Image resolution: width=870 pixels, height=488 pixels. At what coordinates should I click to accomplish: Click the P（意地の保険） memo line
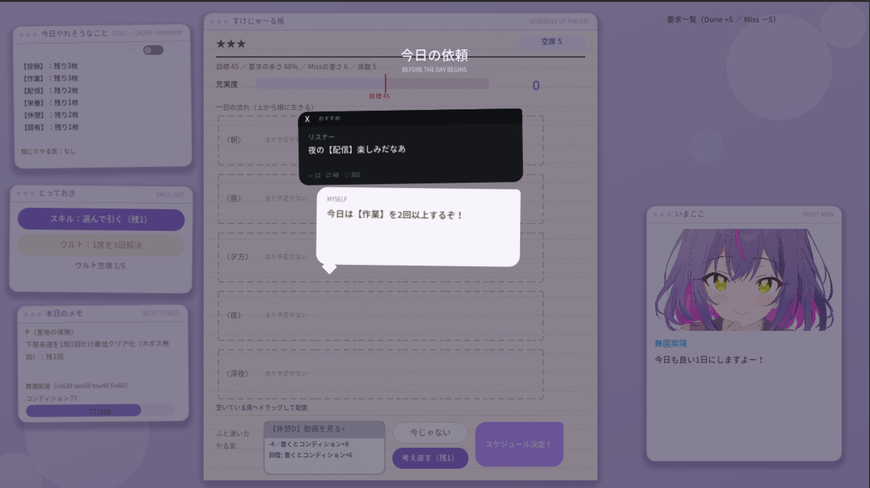coord(49,332)
